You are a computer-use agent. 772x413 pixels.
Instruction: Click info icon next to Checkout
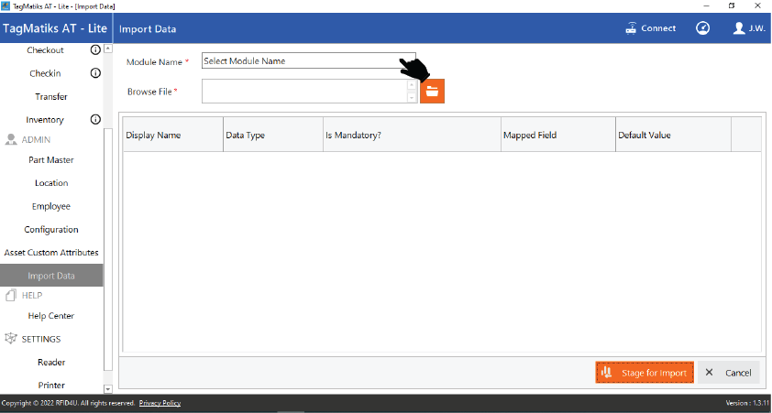[x=95, y=50]
